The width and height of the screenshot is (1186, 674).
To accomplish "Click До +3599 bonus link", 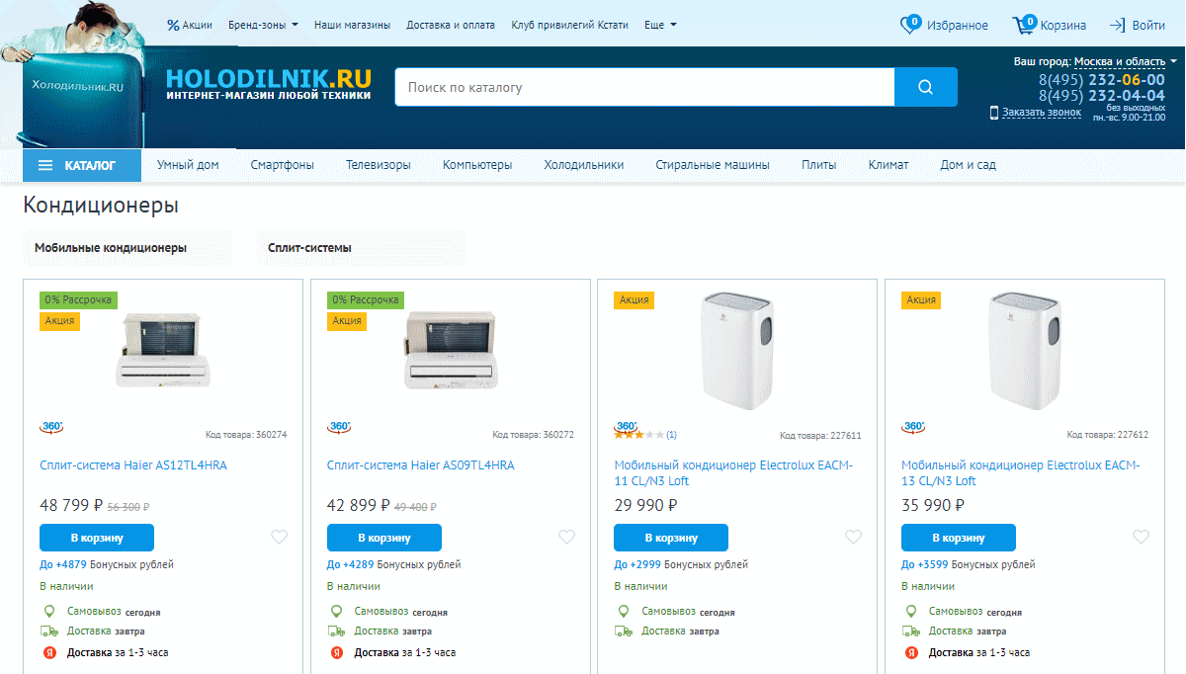I will click(x=925, y=564).
